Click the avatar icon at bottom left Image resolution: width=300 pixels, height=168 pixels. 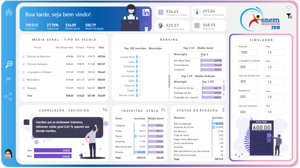point(8,154)
